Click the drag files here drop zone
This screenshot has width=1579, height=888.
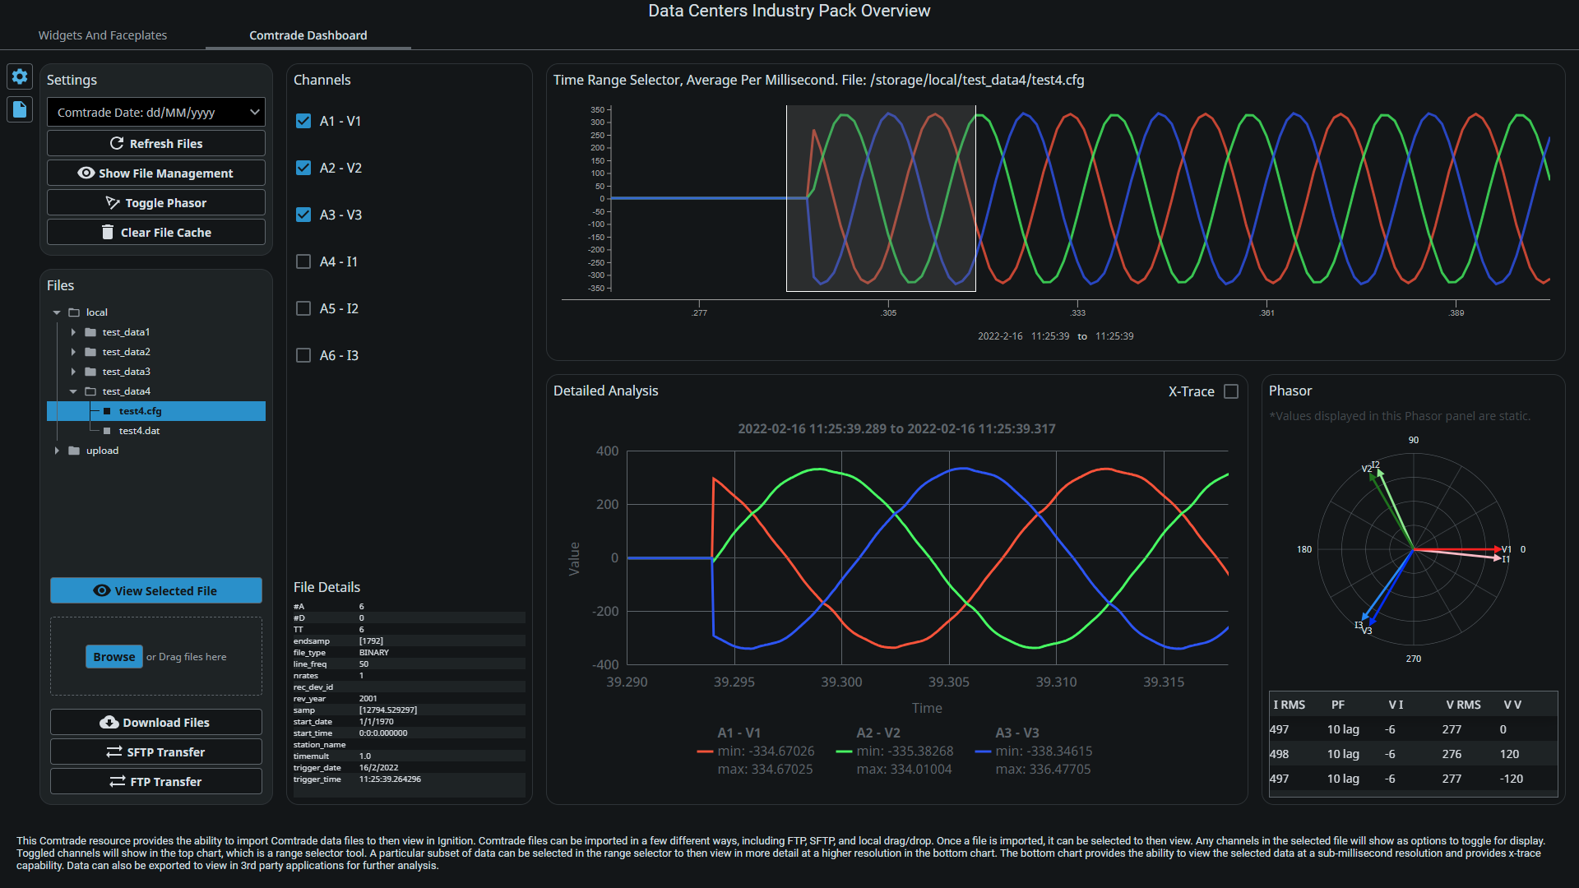156,656
